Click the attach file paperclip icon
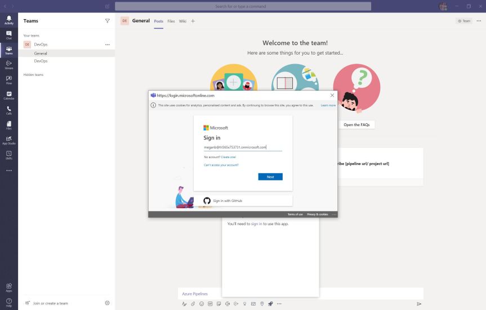Image resolution: width=486 pixels, height=310 pixels. [x=193, y=304]
